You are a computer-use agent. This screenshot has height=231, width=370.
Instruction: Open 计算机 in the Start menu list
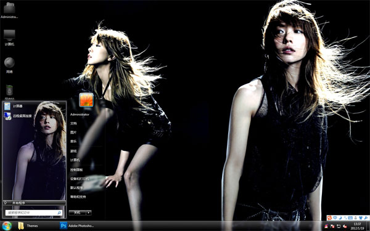click(75, 160)
